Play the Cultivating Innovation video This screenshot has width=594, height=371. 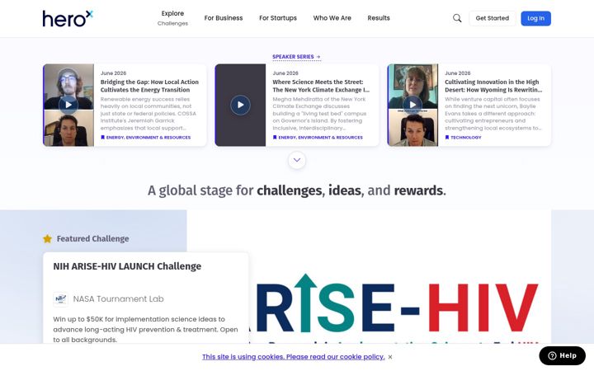(x=413, y=105)
